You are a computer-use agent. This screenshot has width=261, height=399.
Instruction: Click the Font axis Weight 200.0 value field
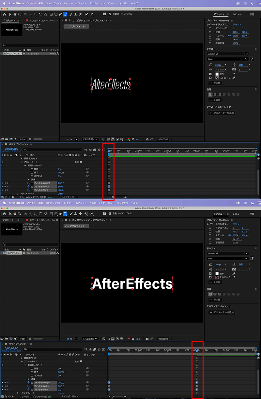coord(61,183)
